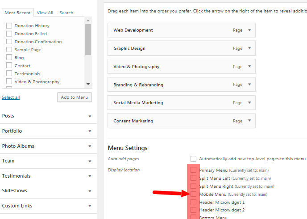
Task: Reveal Social Media Marketing item options
Action: tap(249, 102)
